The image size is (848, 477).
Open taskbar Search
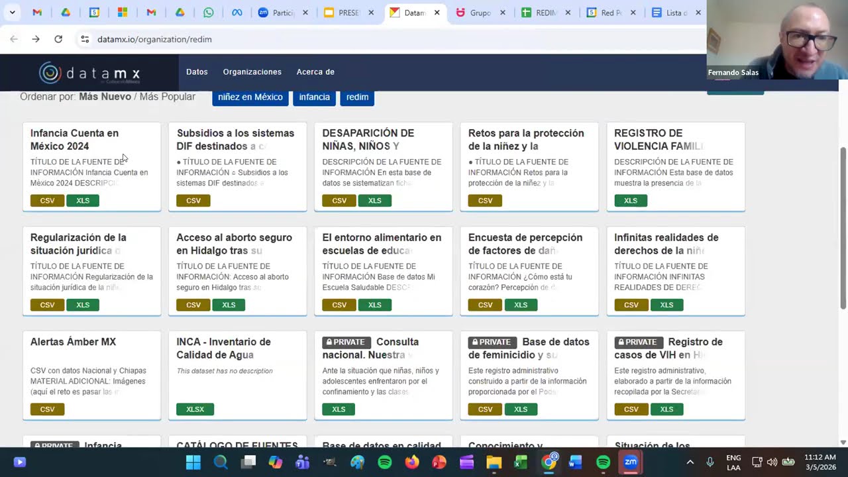pyautogui.click(x=221, y=462)
